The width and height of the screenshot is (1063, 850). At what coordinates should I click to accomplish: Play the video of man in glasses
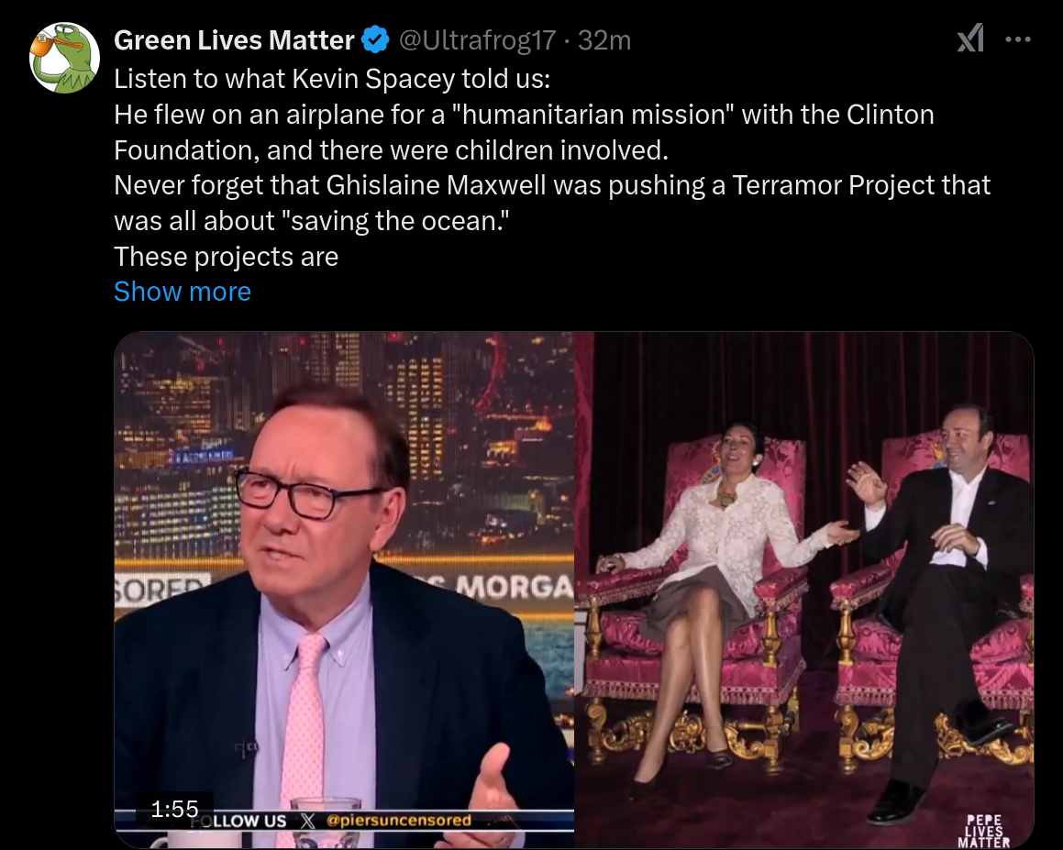pos(344,589)
